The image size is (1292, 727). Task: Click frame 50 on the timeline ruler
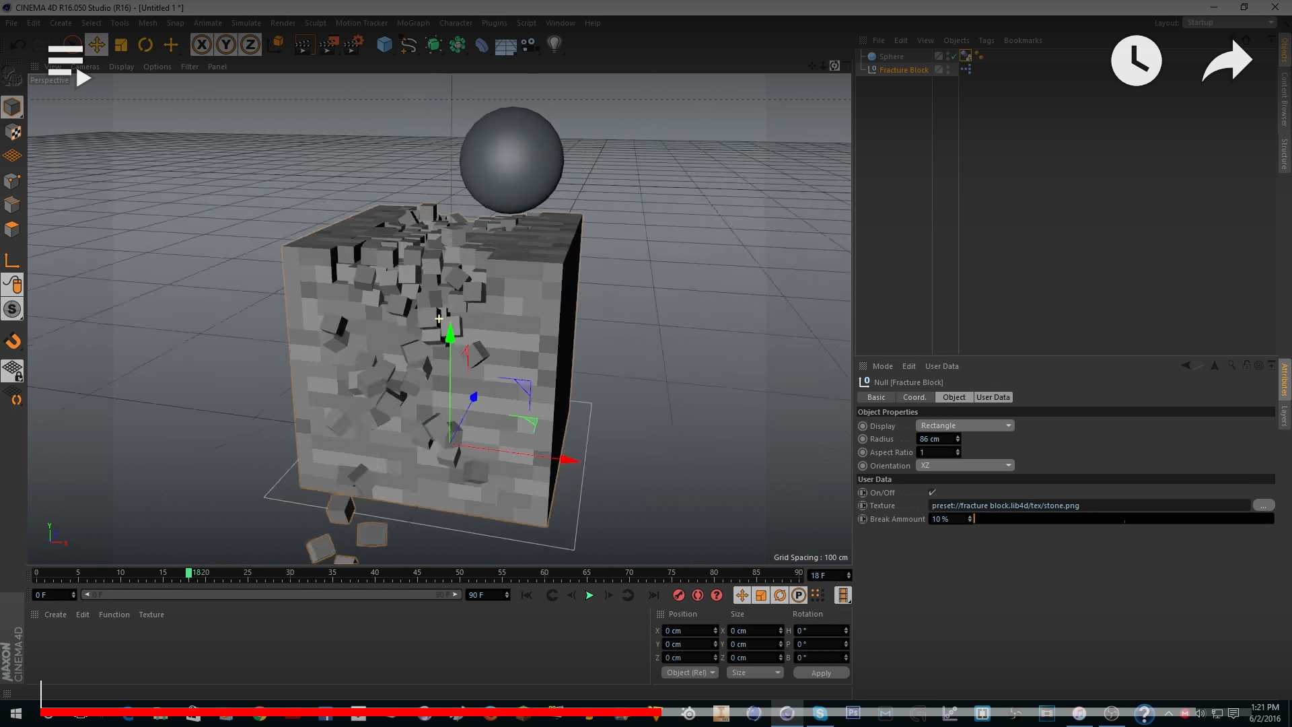(x=460, y=574)
